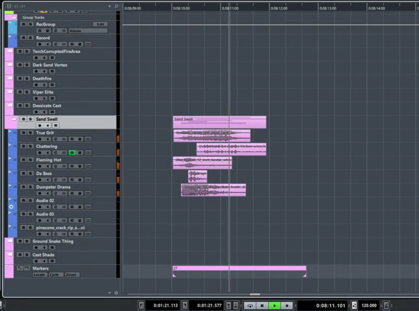419x311 pixels.
Task: Toggle the metronome click icon
Action: pos(386,305)
